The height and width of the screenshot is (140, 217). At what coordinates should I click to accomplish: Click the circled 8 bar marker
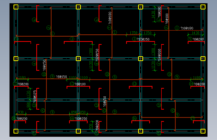(x=96, y=64)
